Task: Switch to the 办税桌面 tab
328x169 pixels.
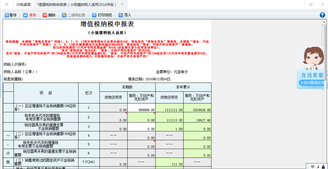Action: pos(24,4)
